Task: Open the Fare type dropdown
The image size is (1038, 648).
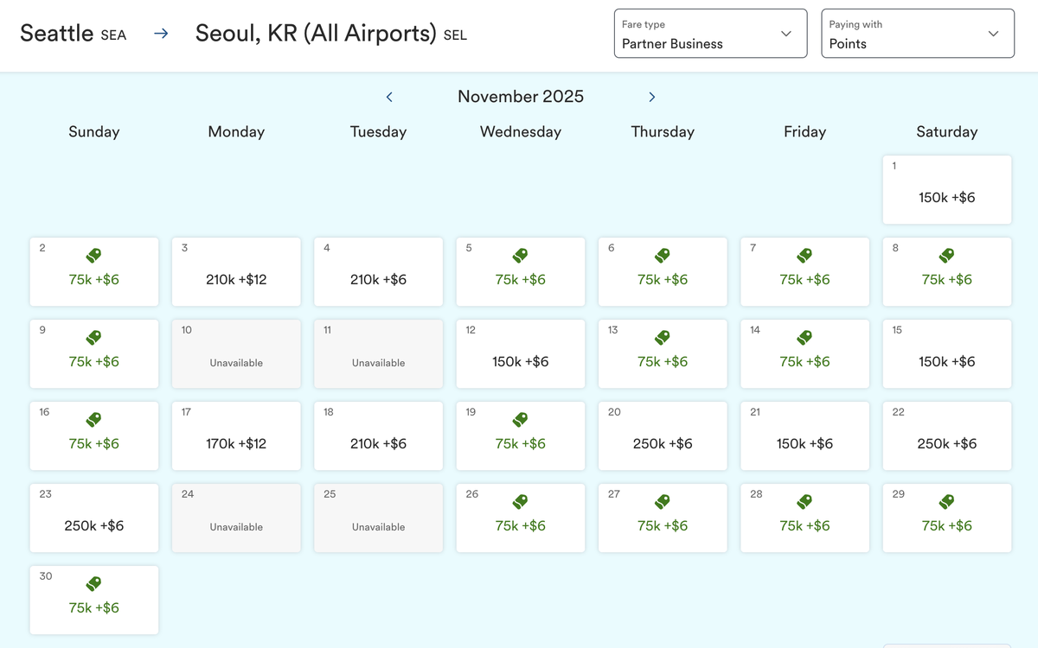Action: click(x=709, y=34)
